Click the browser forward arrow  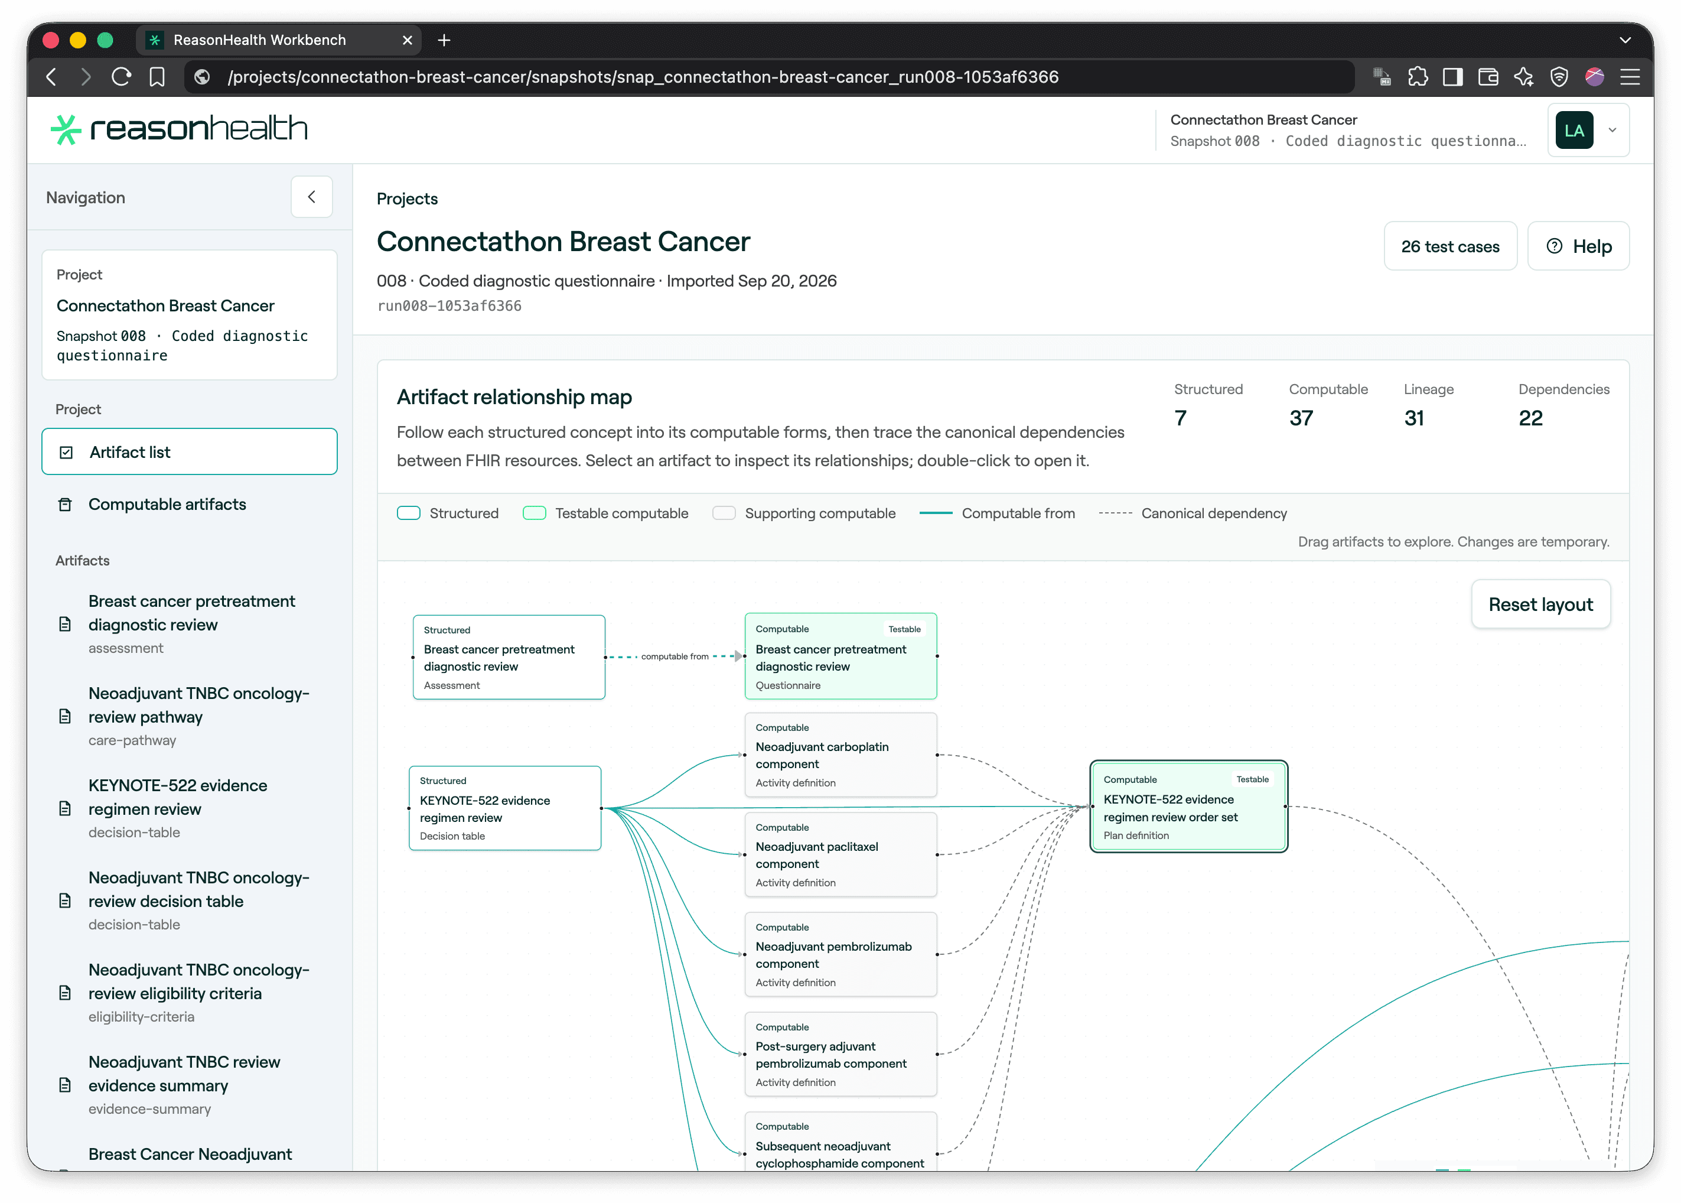[86, 77]
